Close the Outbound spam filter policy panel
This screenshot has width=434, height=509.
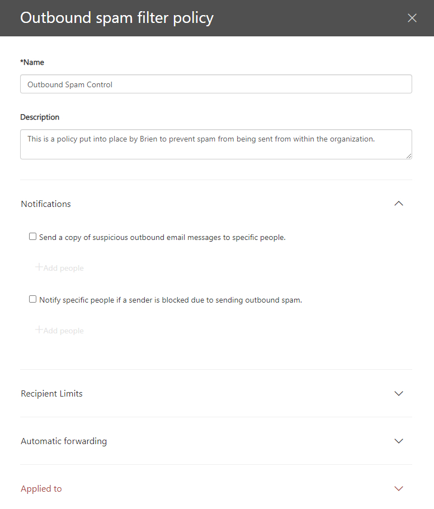click(412, 18)
